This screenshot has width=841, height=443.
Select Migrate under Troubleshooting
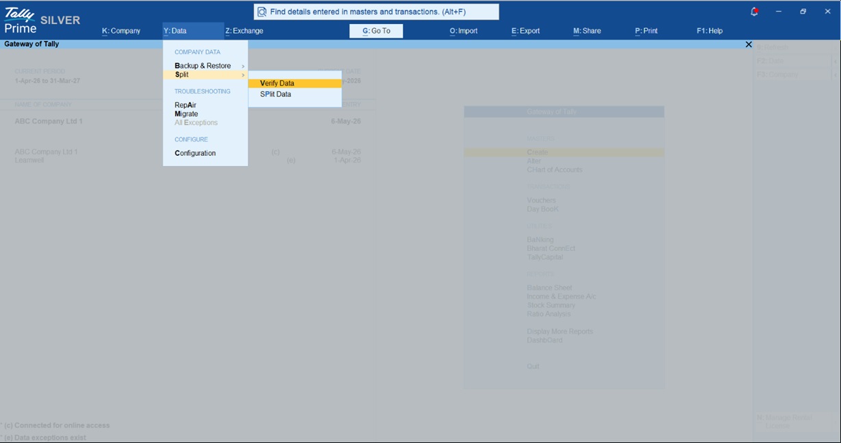[186, 113]
